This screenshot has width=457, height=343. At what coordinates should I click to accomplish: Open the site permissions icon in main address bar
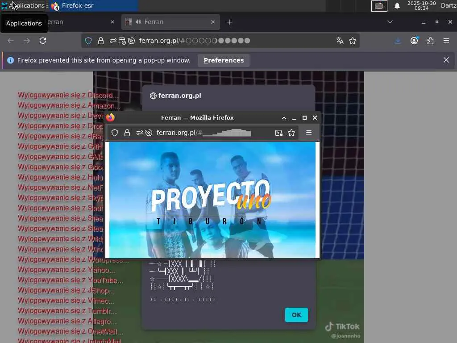tap(113, 41)
